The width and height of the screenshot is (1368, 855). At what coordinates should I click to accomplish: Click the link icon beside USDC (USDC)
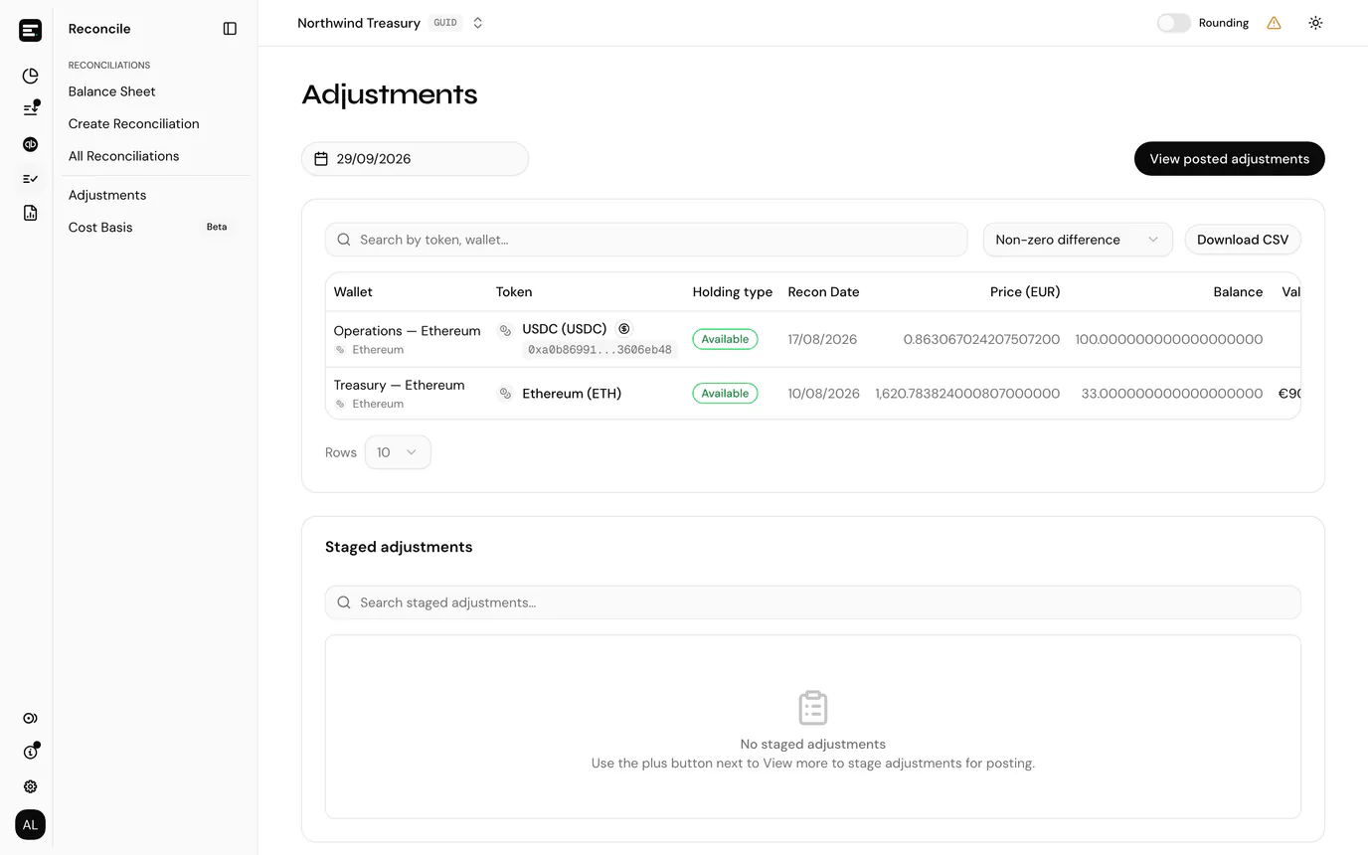[x=505, y=330]
